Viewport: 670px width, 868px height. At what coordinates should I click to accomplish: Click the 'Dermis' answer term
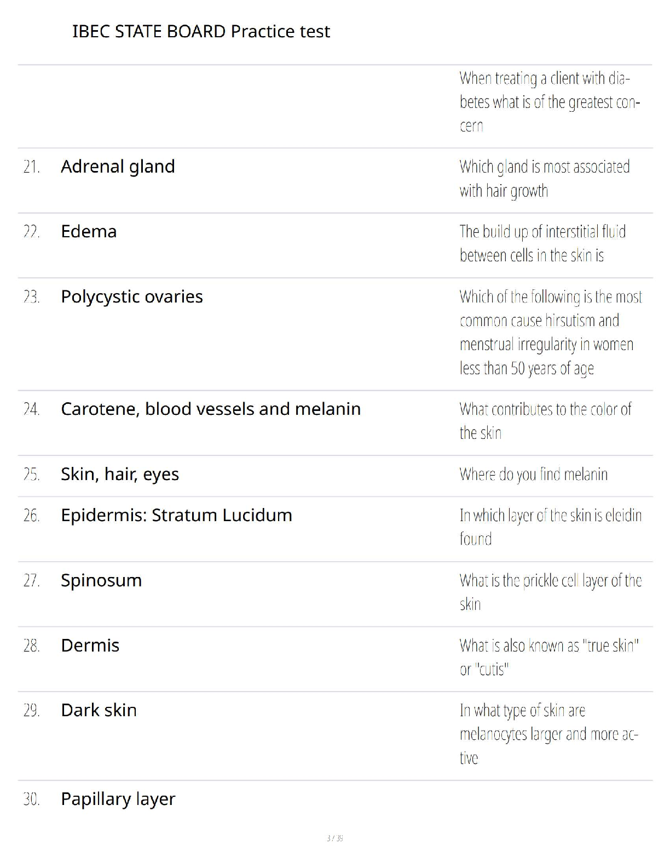click(x=90, y=646)
